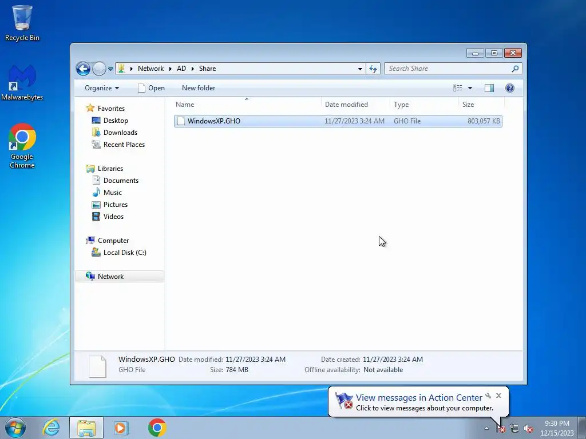Sort files by Name column header
The width and height of the screenshot is (586, 439).
coord(247,105)
